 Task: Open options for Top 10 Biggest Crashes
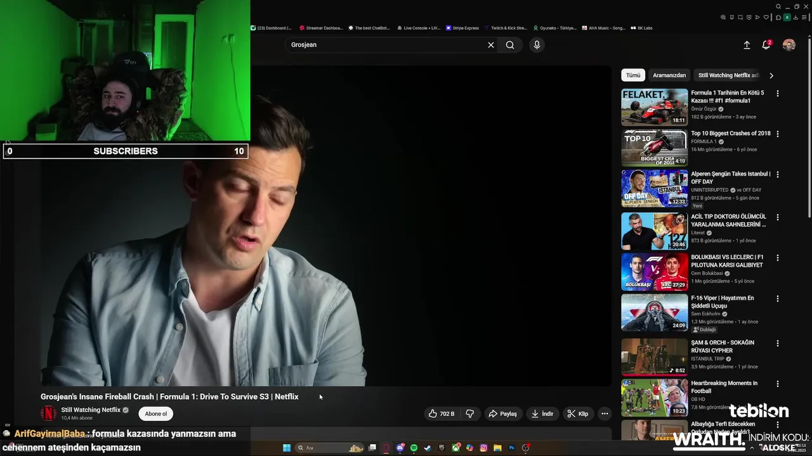pos(778,134)
